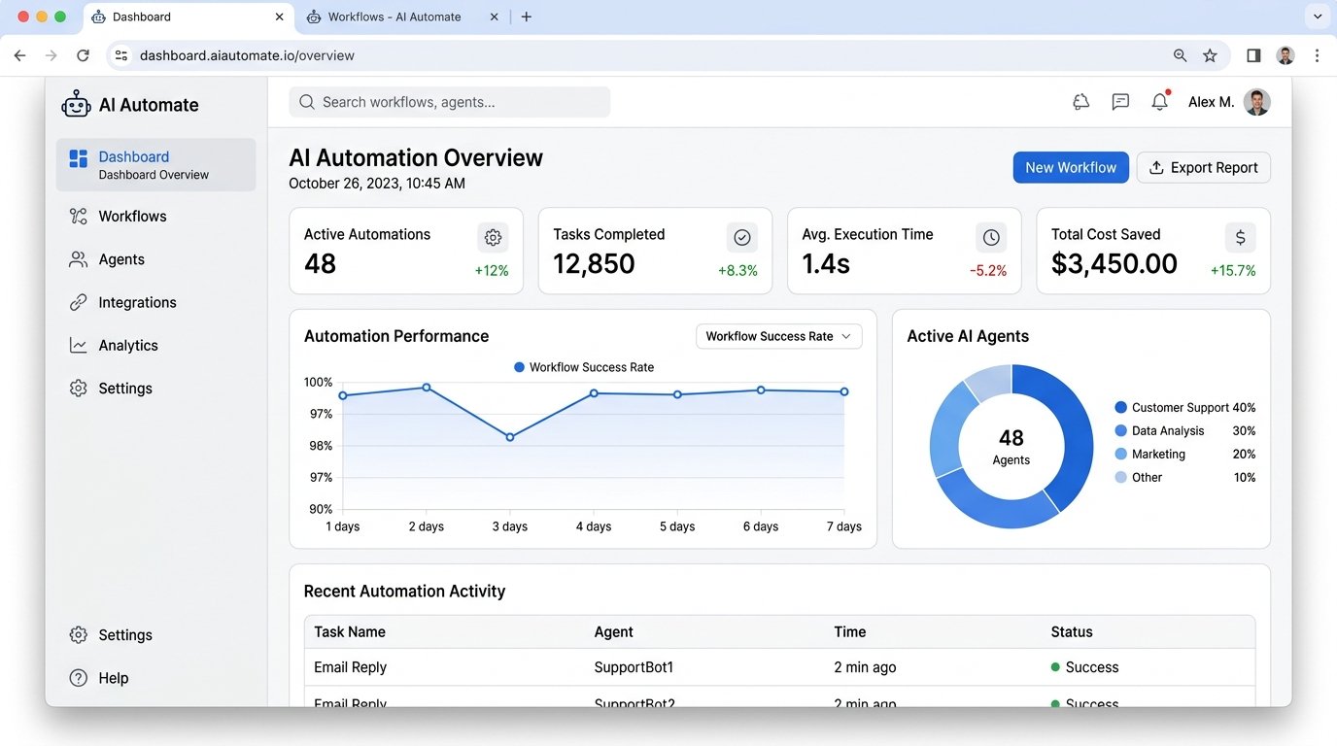Click the clock icon on Avg. Execution Time card
The image size is (1337, 746).
coord(991,237)
